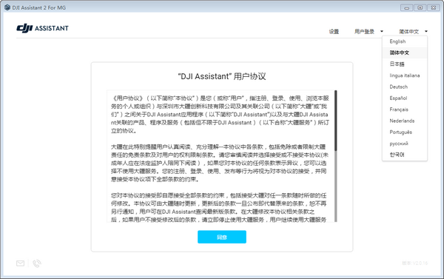Click the "DJI Assistant" 用户协议 heading

[222, 76]
